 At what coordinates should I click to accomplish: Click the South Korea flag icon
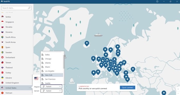click(2, 42)
